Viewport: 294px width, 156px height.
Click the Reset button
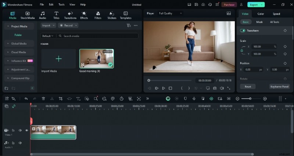pyautogui.click(x=248, y=87)
